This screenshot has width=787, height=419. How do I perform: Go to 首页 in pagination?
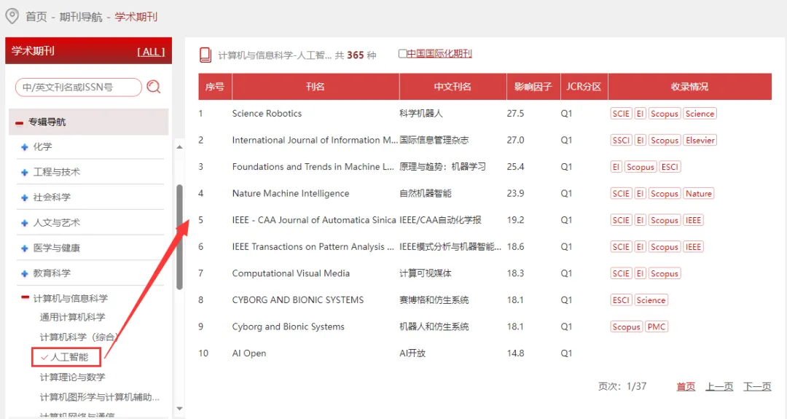point(686,386)
